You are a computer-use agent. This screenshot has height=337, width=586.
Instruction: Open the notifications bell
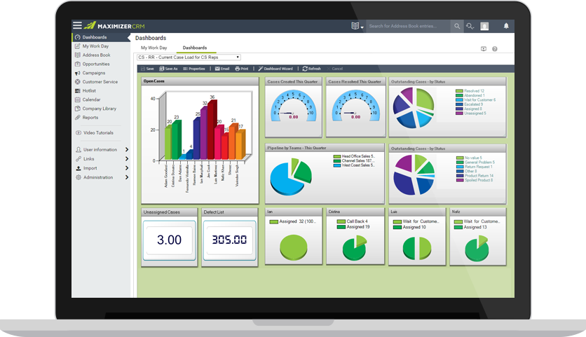[x=506, y=26]
